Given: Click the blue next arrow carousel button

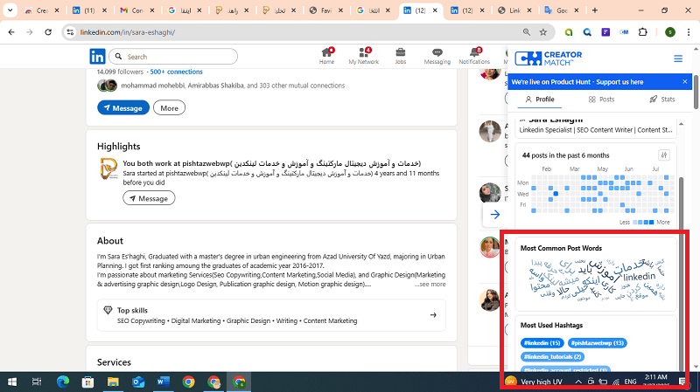Looking at the screenshot, I should pyautogui.click(x=494, y=215).
